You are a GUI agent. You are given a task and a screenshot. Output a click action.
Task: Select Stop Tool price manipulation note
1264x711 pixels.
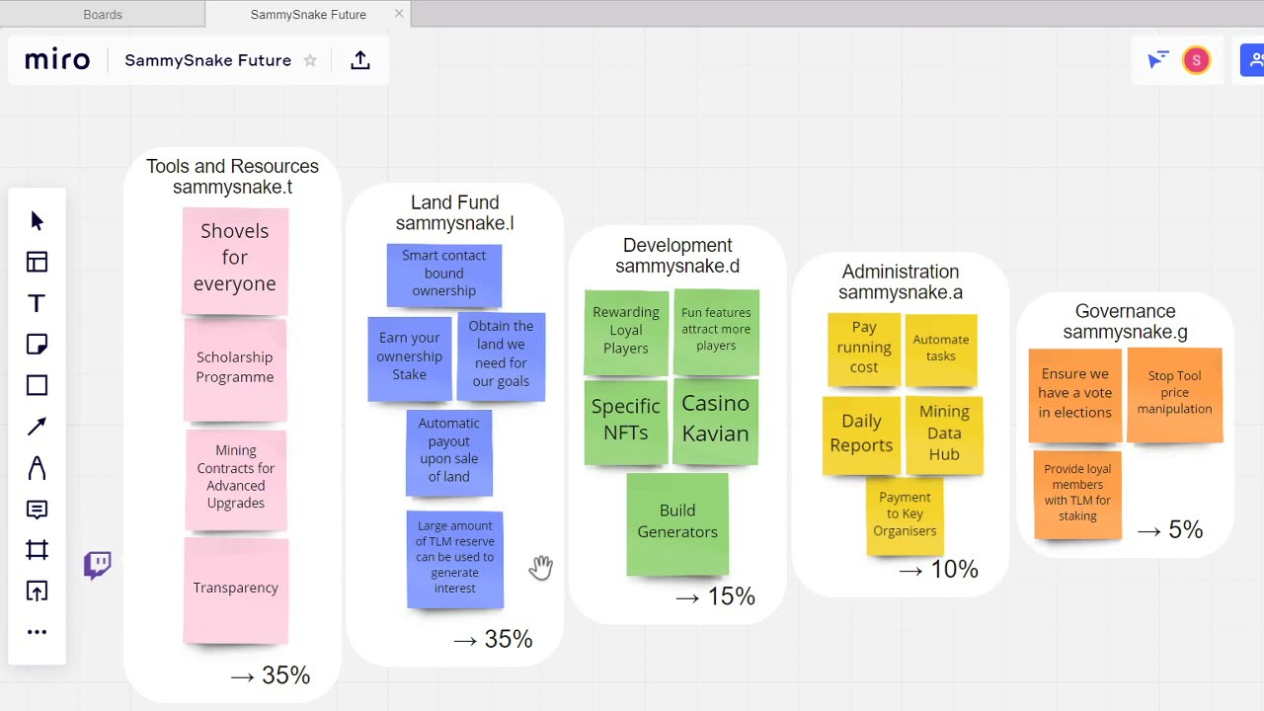point(1174,394)
